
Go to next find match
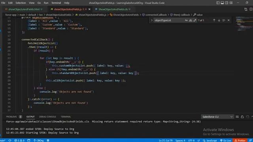tap(219, 20)
